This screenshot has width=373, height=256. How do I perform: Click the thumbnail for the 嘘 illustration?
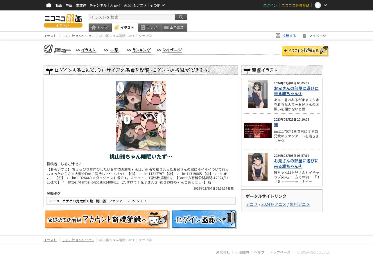pyautogui.click(x=258, y=130)
